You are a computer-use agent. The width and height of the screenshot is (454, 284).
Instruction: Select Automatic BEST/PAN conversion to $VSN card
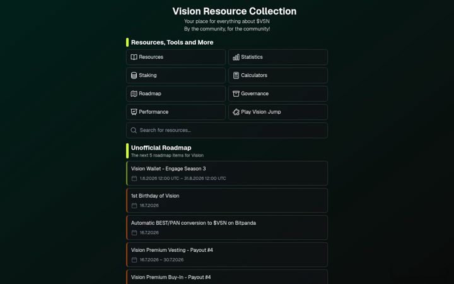(227, 227)
